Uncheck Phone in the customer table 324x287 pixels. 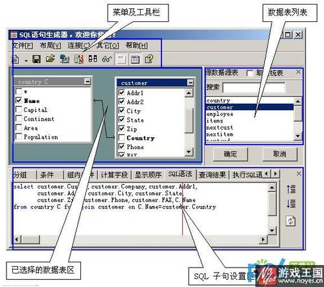(x=122, y=146)
